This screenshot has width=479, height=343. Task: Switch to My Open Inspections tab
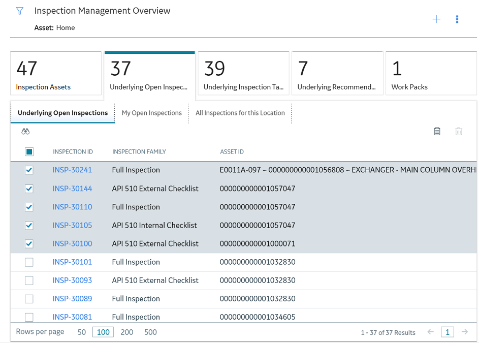[151, 113]
